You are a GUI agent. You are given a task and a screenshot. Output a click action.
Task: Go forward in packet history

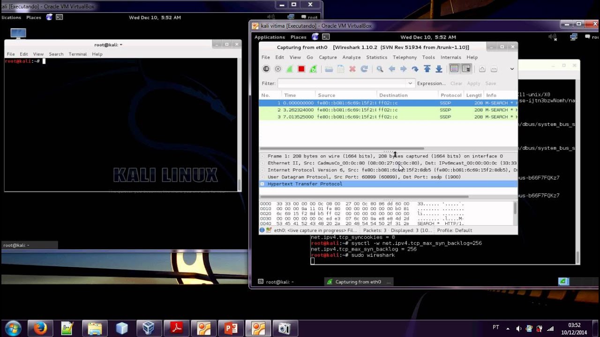tap(403, 69)
